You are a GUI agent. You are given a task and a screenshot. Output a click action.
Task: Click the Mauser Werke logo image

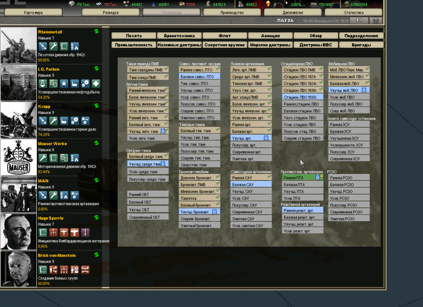pos(19,157)
